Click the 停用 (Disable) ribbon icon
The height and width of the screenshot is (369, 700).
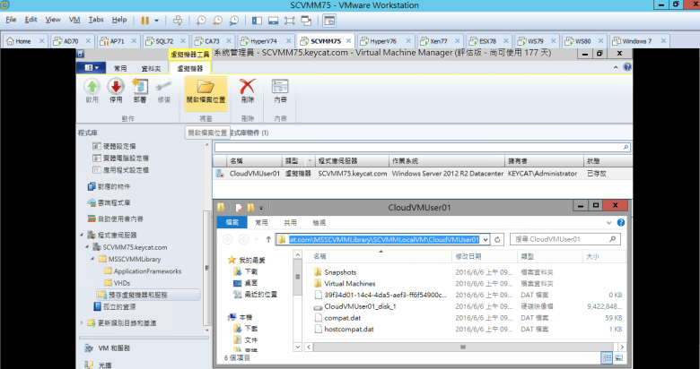tap(115, 88)
